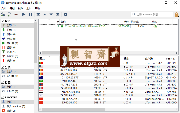
Task: Click the lock UI padlock icon
Action: [x=177, y=15]
